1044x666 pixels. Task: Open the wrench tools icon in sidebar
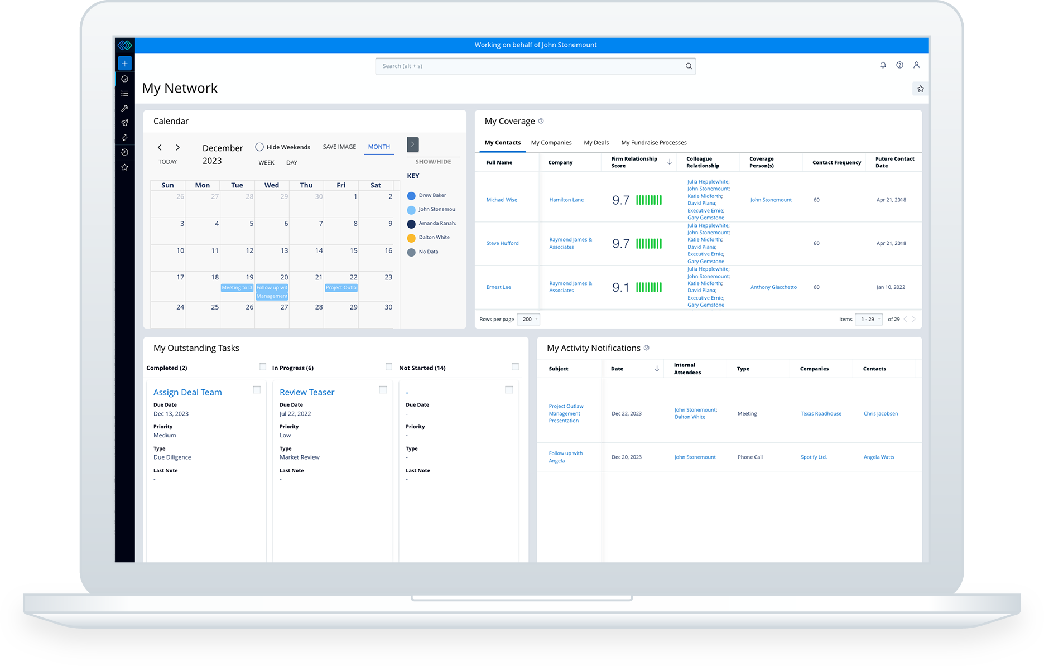pyautogui.click(x=124, y=108)
